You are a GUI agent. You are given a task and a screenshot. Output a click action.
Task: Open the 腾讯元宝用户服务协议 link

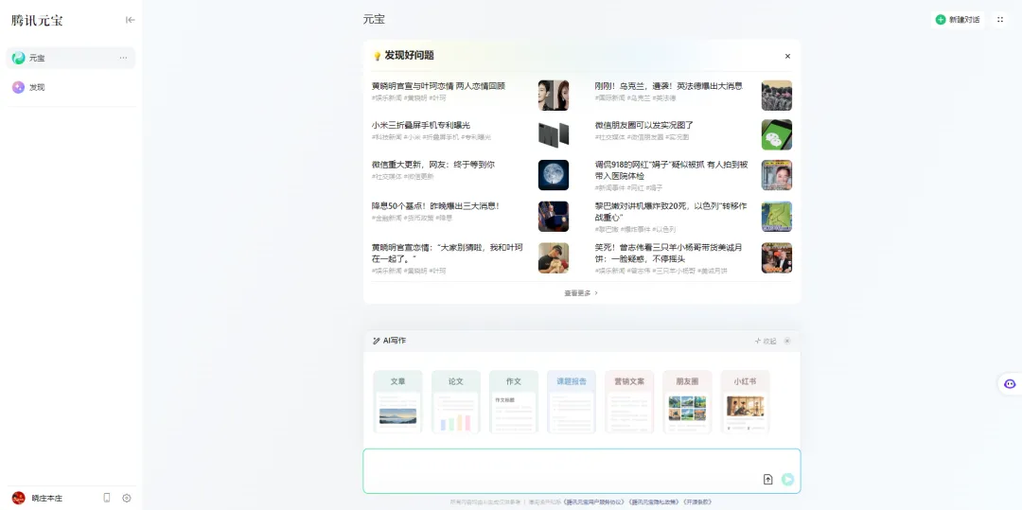pos(592,502)
